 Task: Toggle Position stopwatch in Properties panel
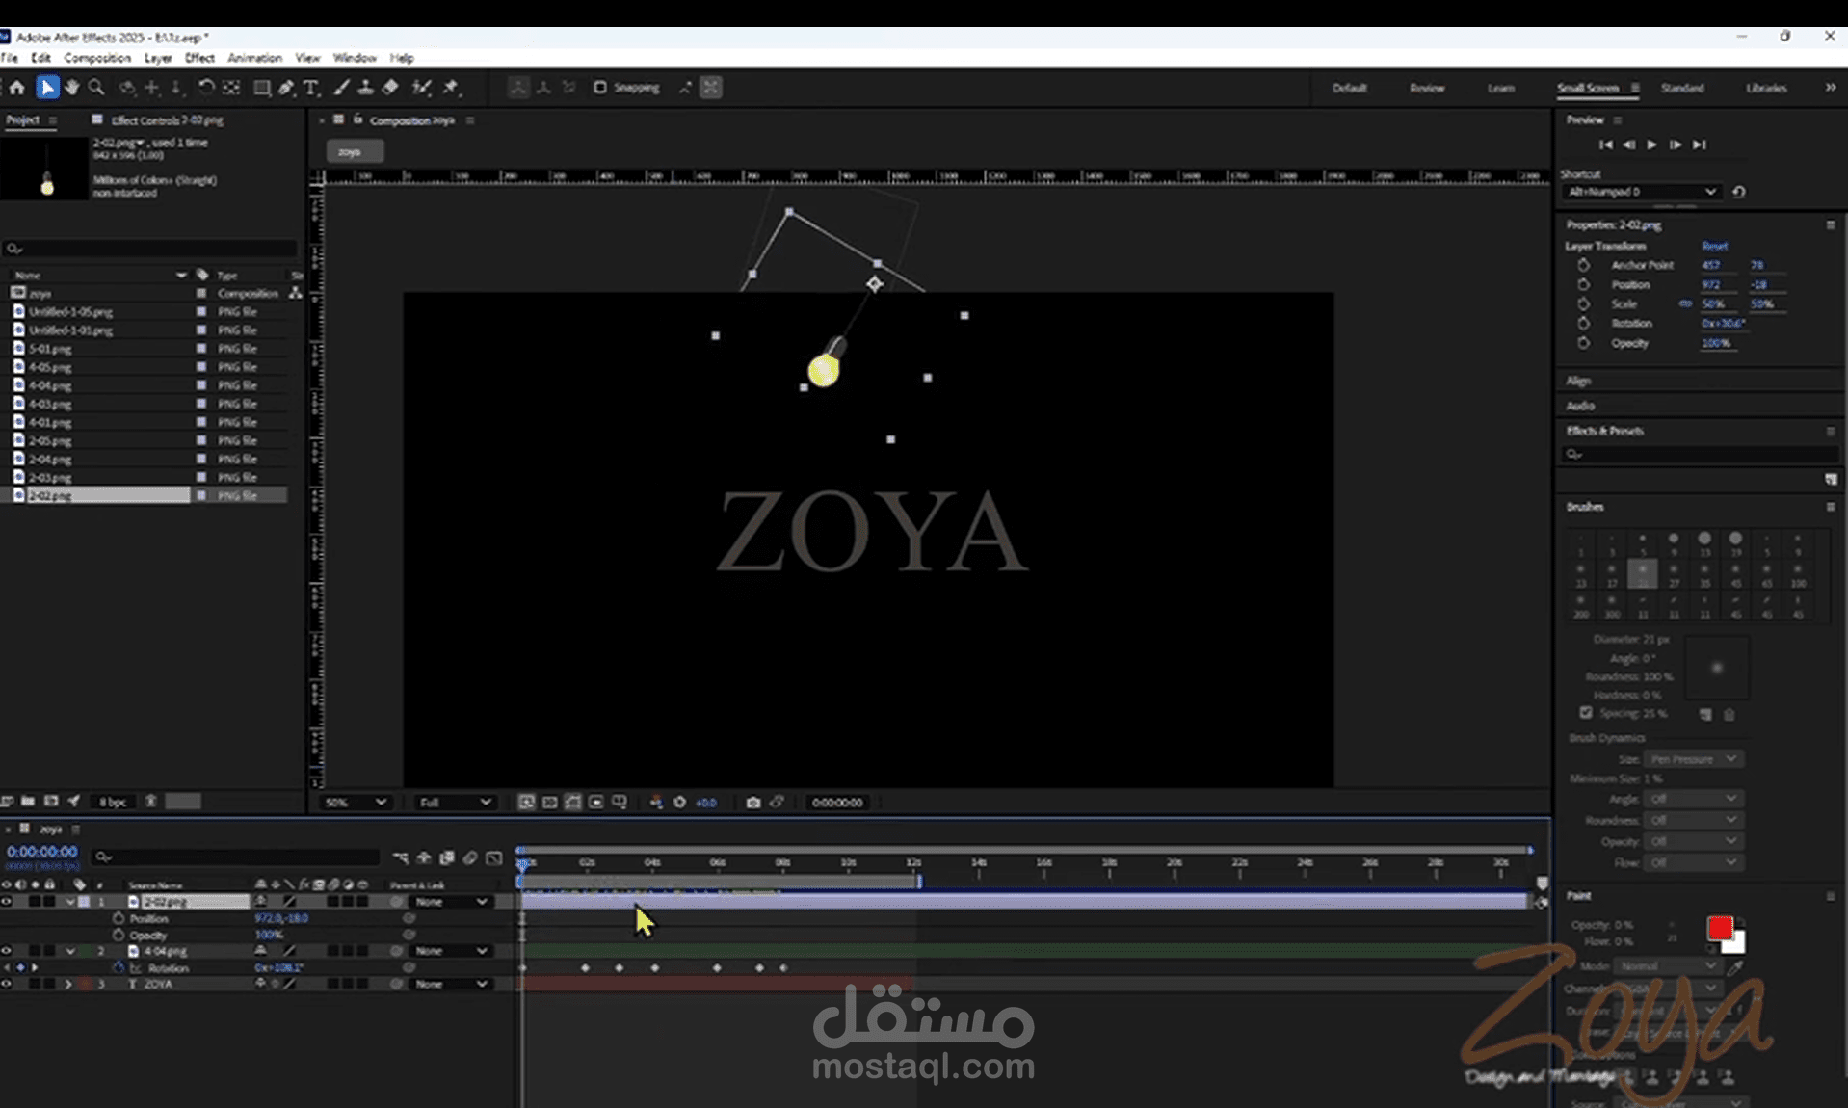(1583, 284)
